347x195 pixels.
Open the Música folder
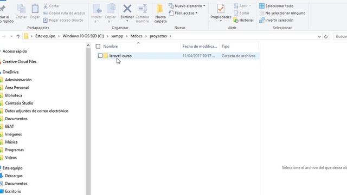(x=11, y=142)
